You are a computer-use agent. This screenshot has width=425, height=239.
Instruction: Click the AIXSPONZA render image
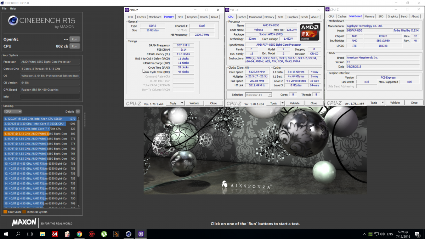(255, 150)
